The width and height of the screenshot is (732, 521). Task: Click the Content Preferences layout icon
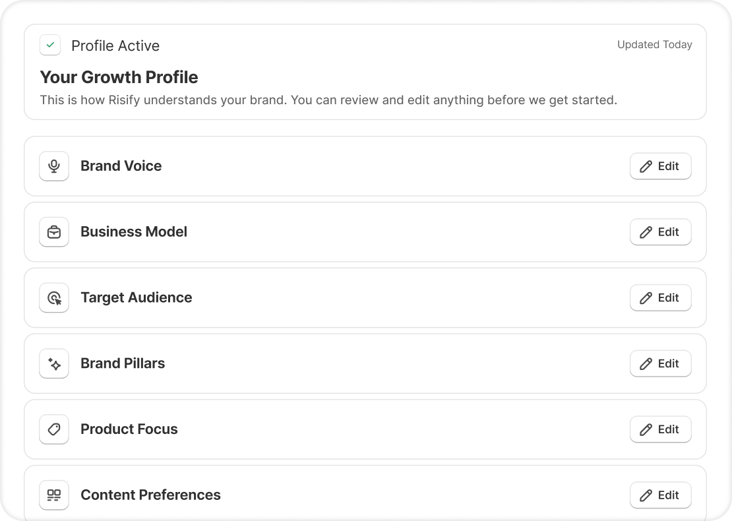coord(54,495)
